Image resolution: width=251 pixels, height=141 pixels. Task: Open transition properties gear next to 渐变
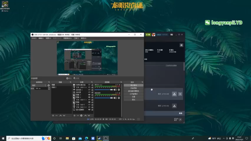point(49,85)
